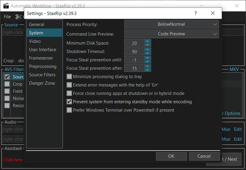246x170 pixels.
Task: Decrease Focus Steal prevention until value
Action: point(147,61)
